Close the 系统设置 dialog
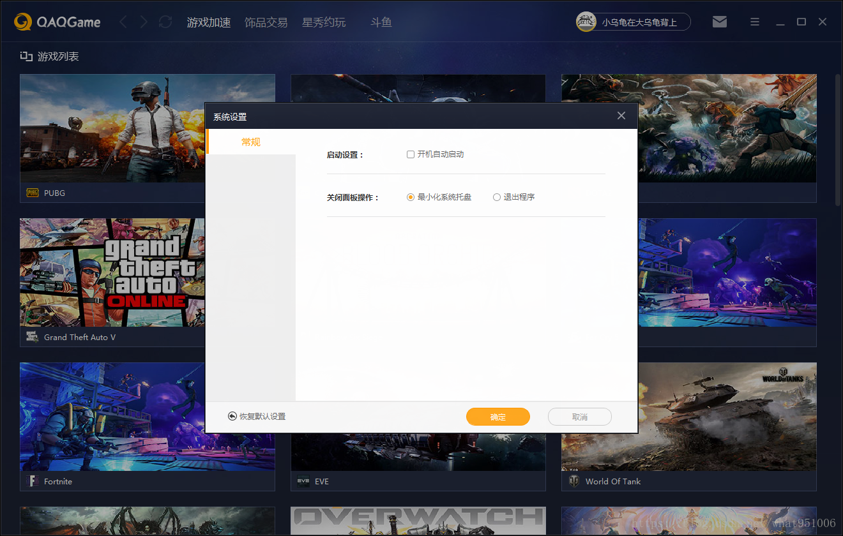This screenshot has width=843, height=536. point(621,116)
